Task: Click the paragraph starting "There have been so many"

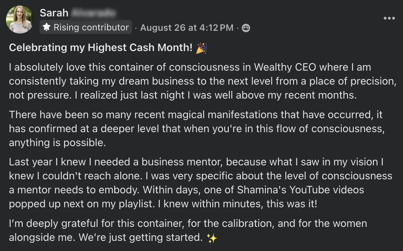Action: [x=196, y=129]
